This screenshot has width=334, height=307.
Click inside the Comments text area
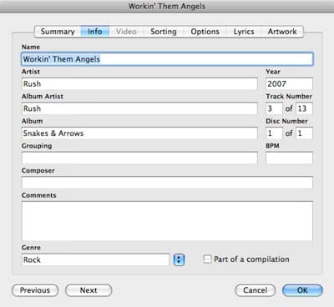click(167, 221)
